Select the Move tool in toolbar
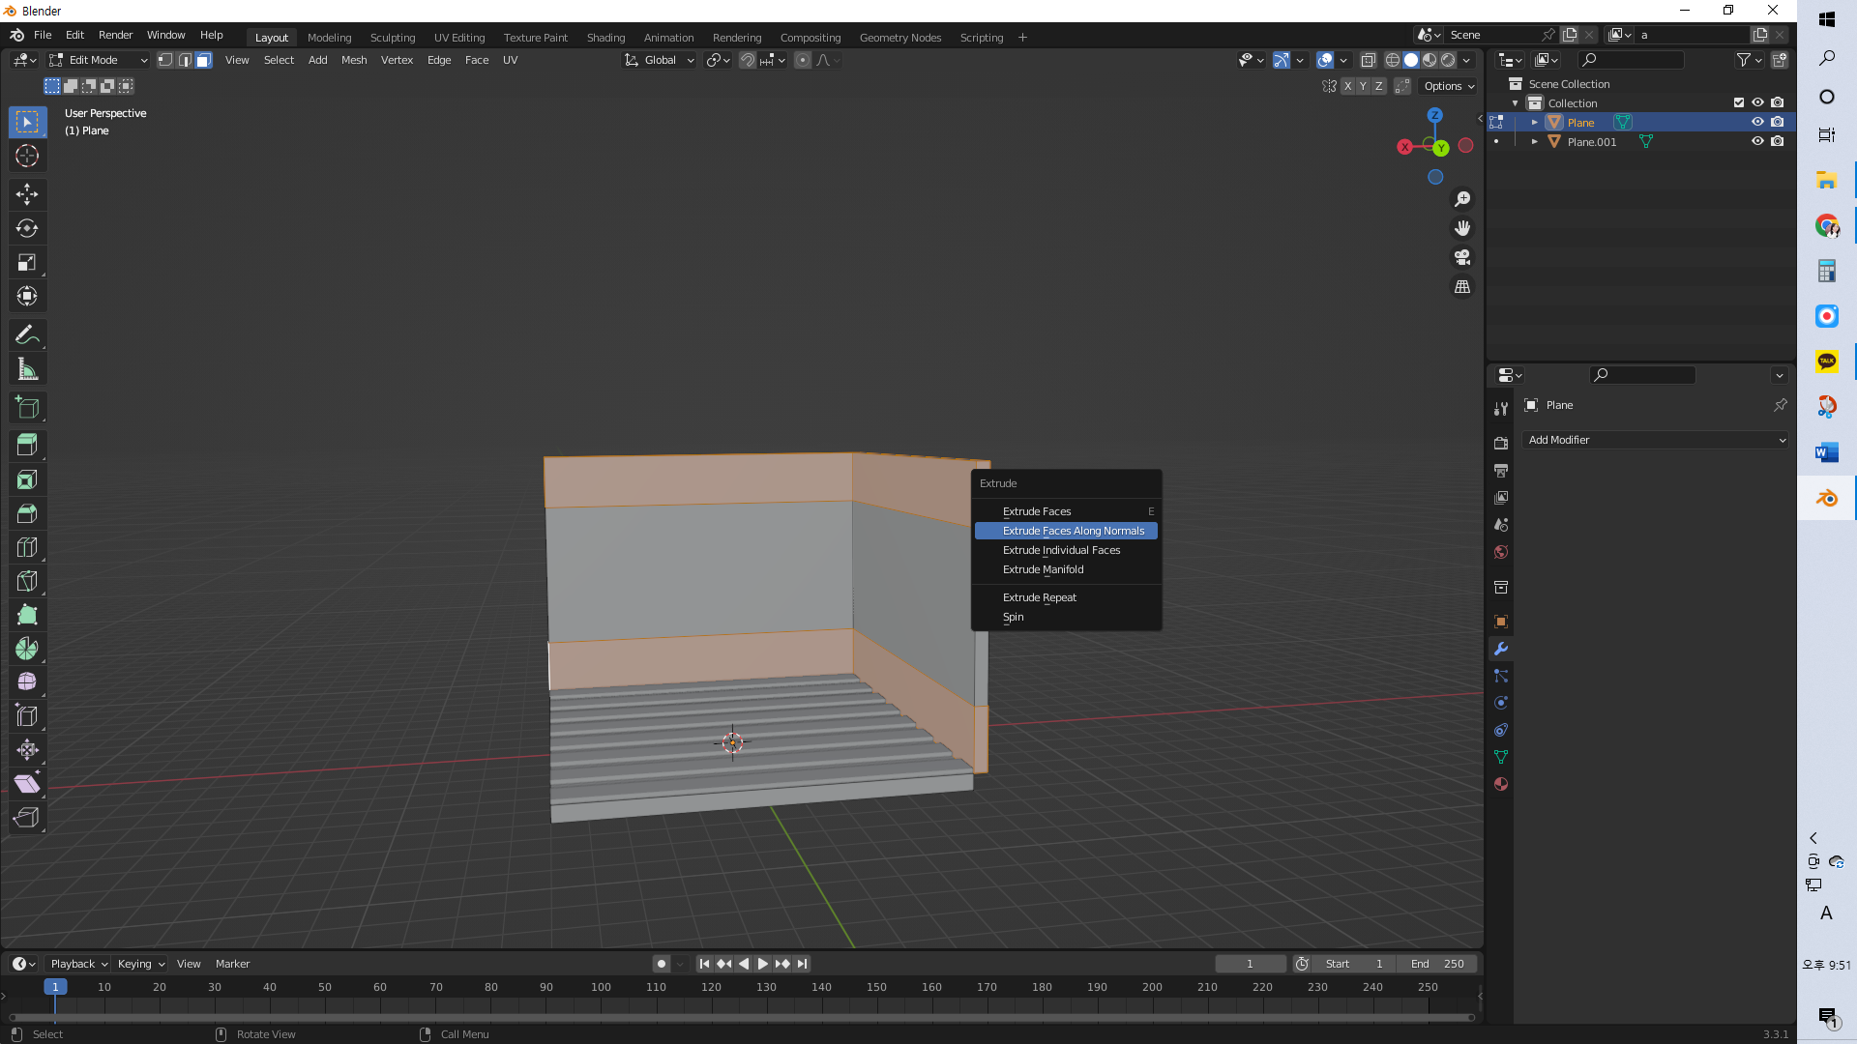 pos(27,194)
